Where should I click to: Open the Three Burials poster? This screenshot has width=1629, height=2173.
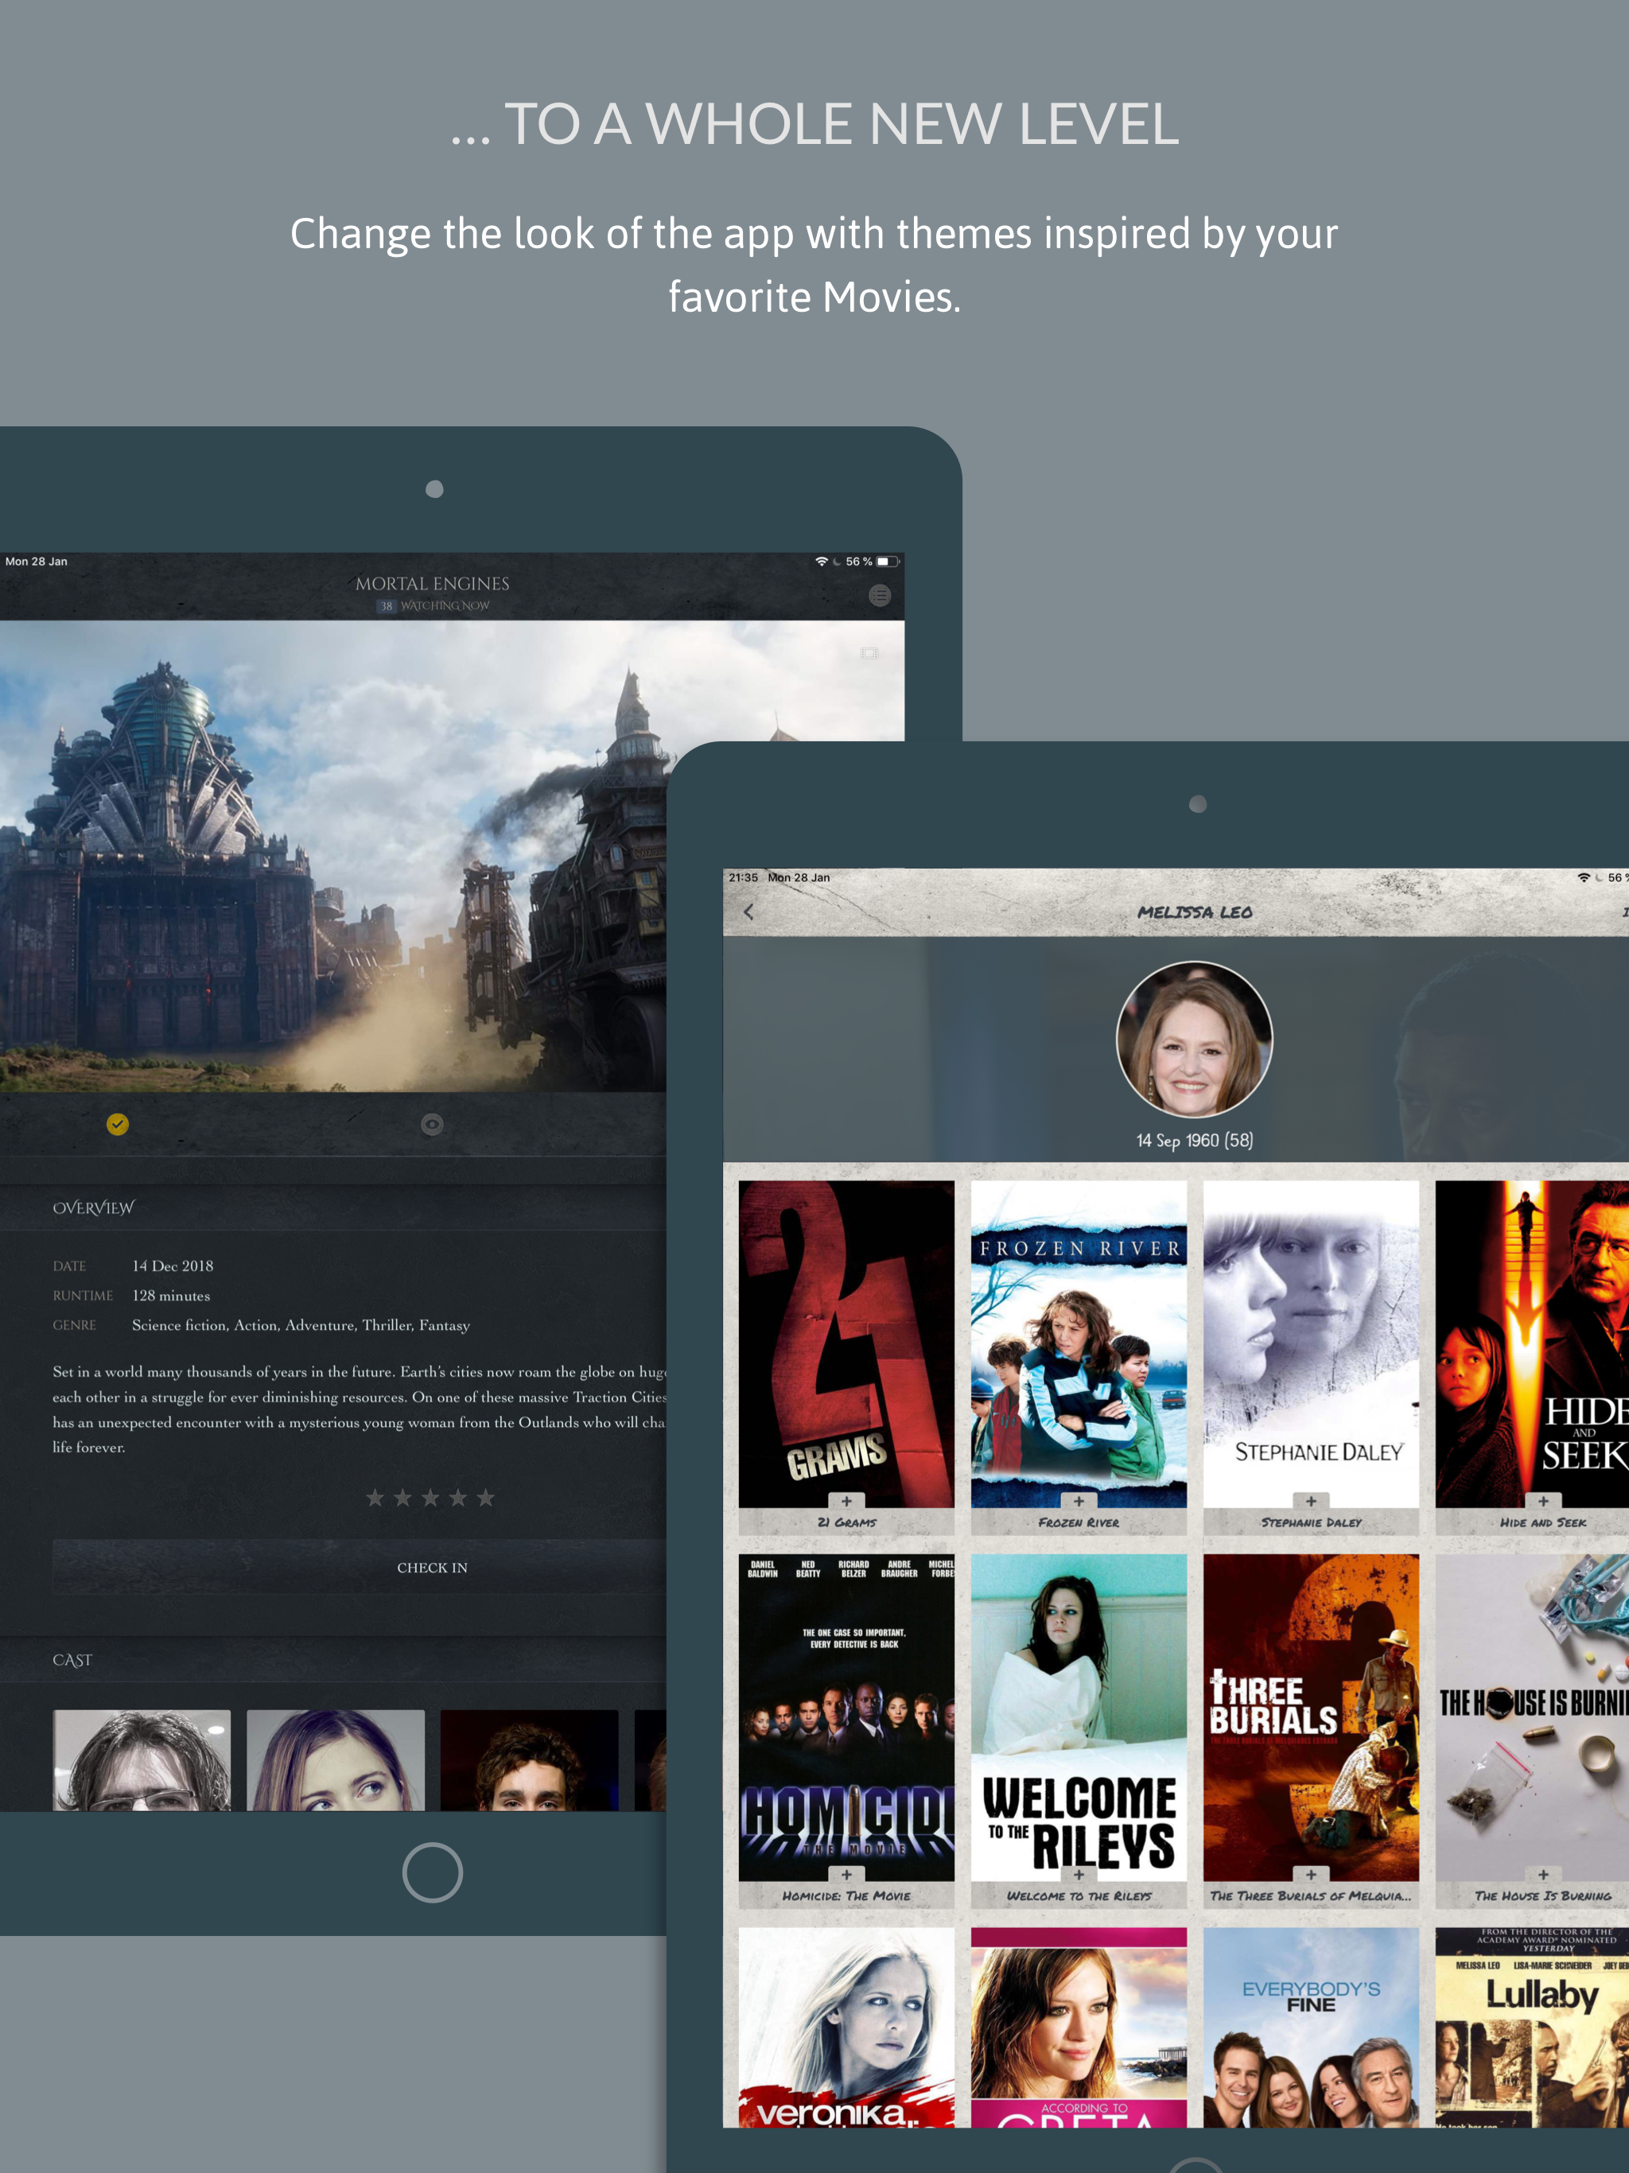coord(1312,1717)
